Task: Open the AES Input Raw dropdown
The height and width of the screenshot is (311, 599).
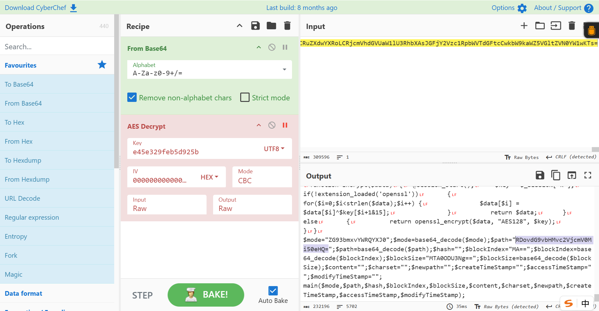Action: click(167, 205)
